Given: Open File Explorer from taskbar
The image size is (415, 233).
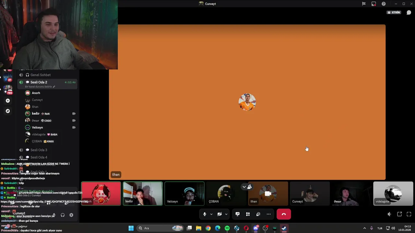Looking at the screenshot, I should (x=198, y=228).
